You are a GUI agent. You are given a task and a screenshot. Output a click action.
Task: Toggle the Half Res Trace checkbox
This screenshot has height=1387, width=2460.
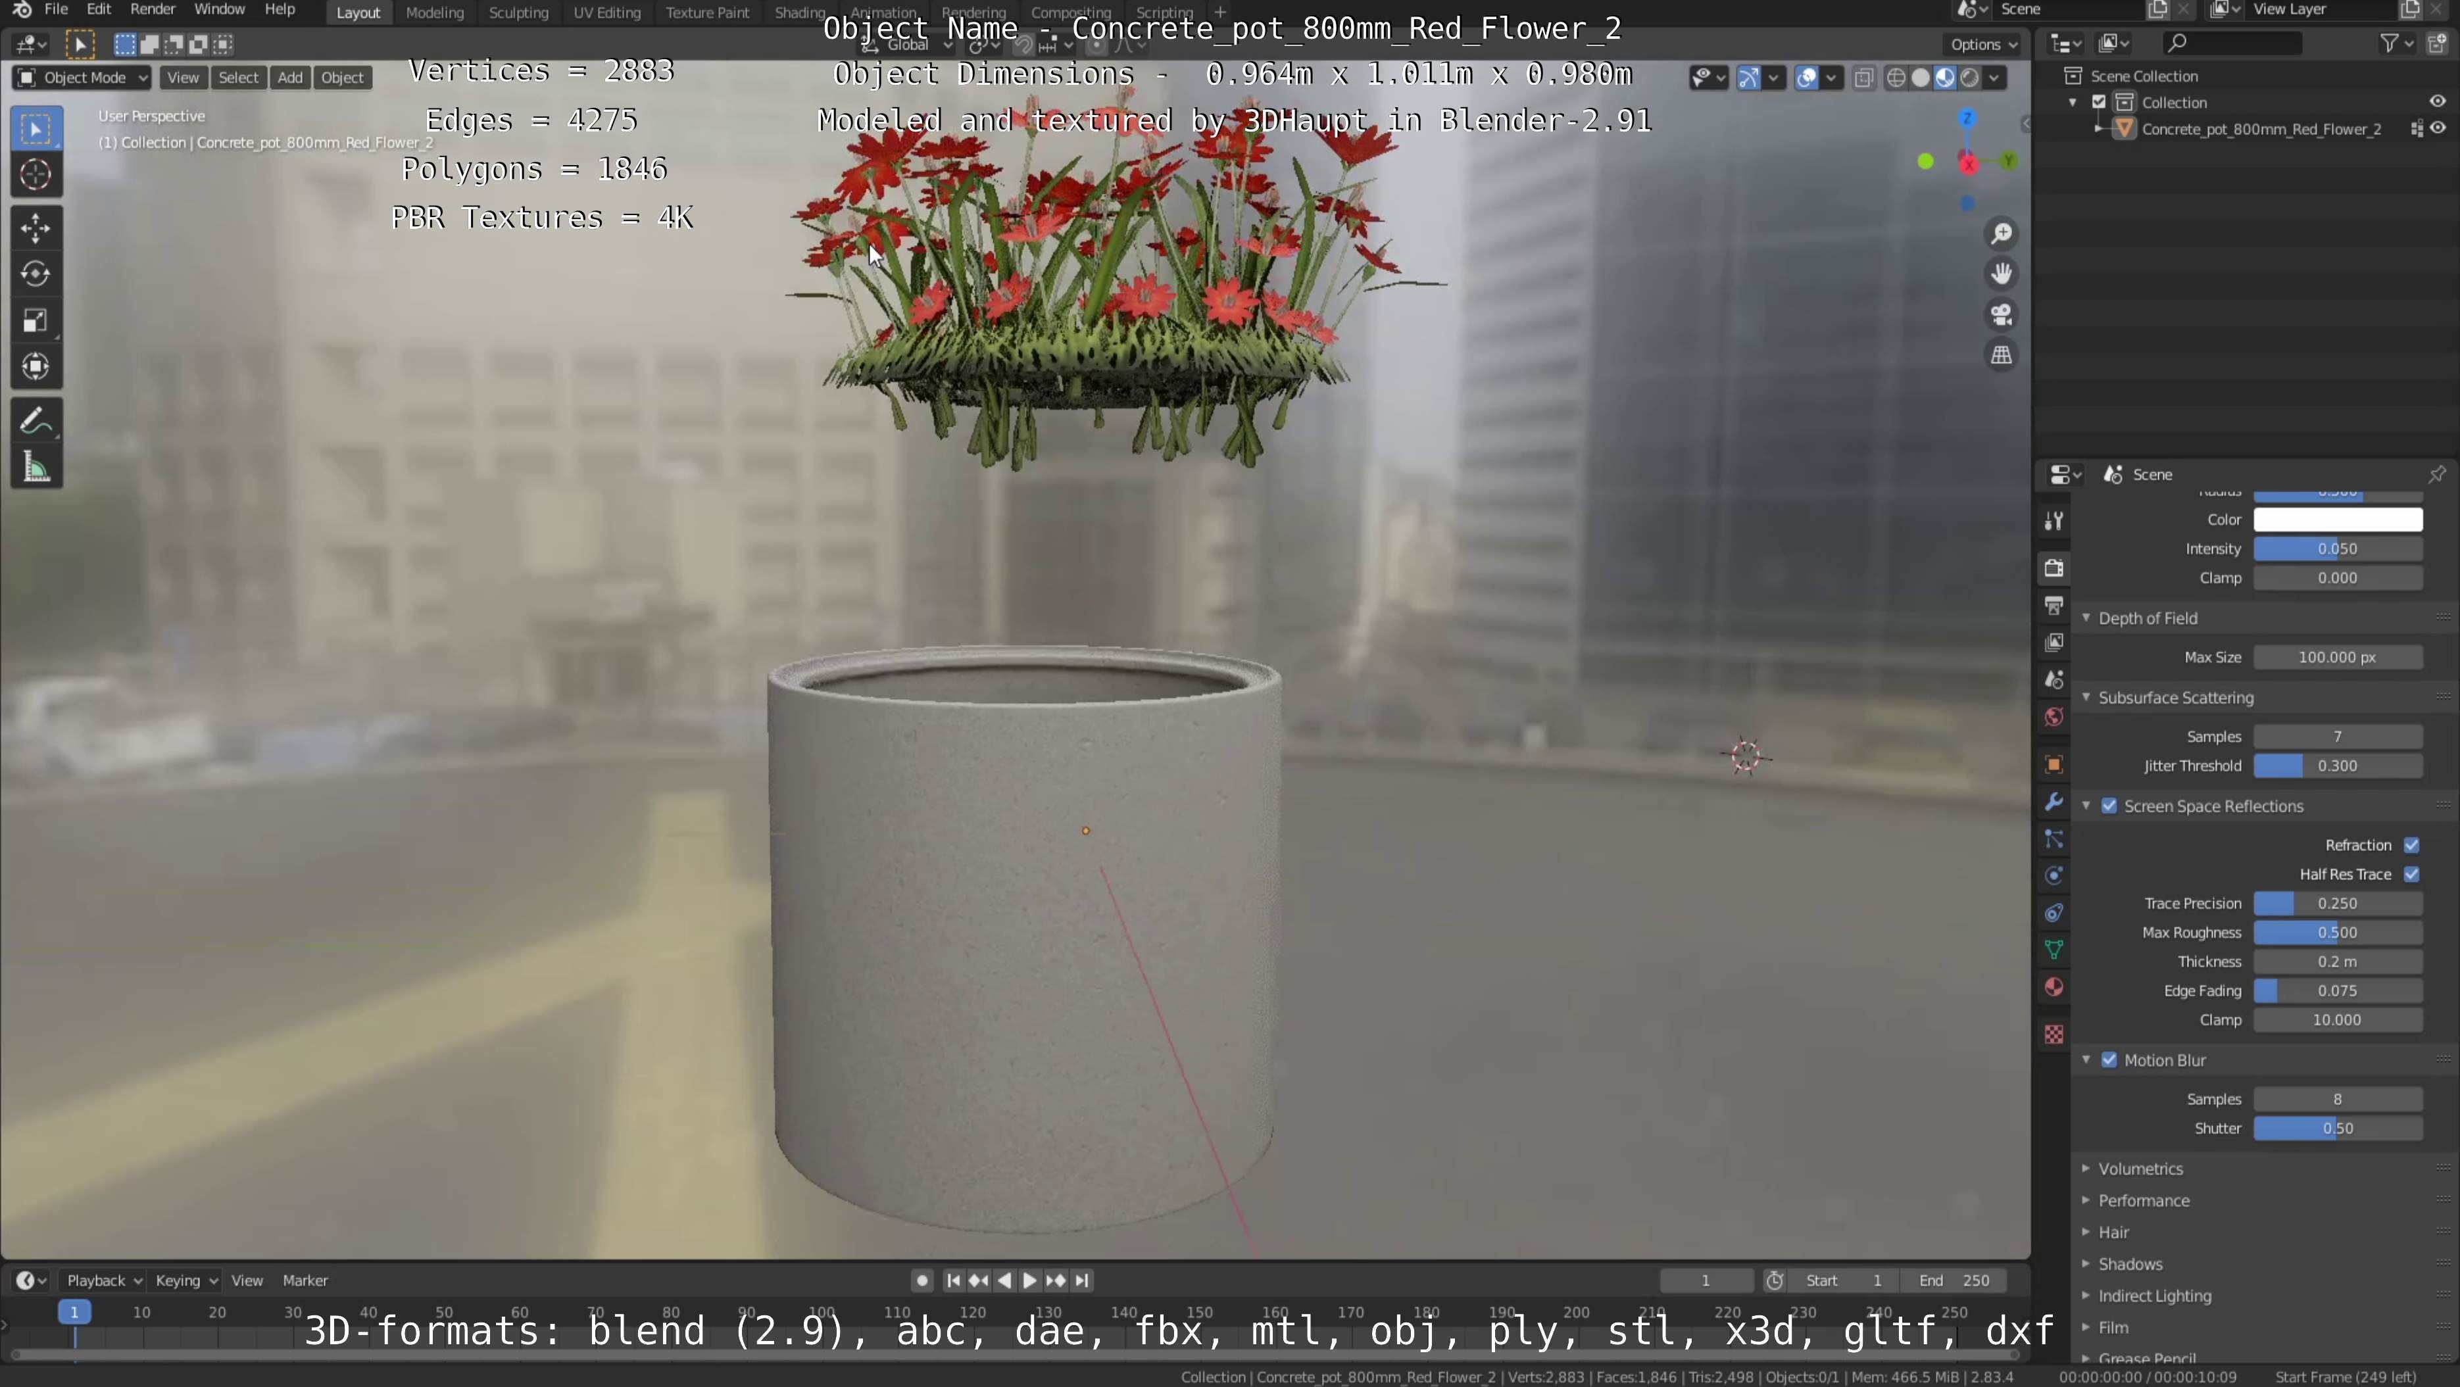pos(2411,875)
